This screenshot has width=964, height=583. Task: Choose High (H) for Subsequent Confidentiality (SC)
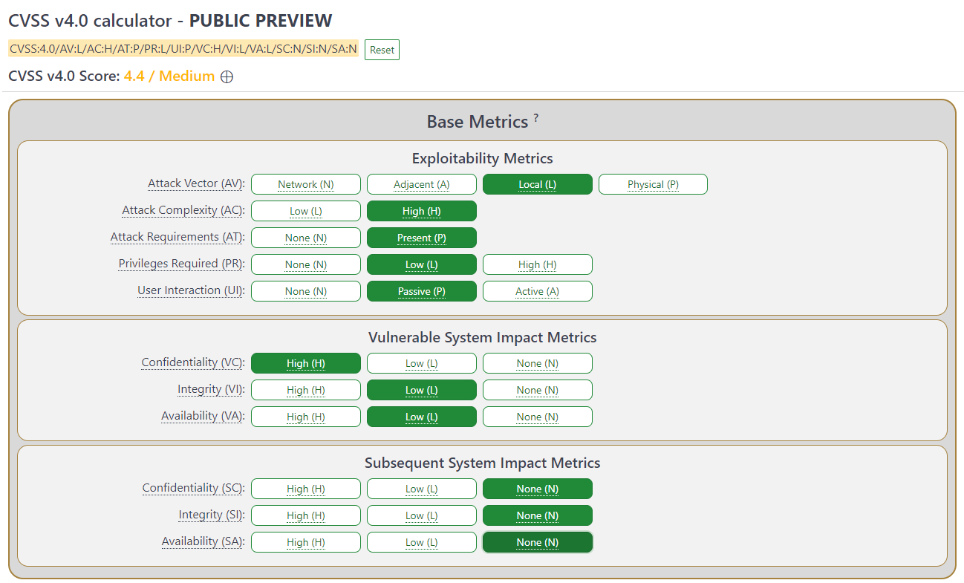coord(306,489)
